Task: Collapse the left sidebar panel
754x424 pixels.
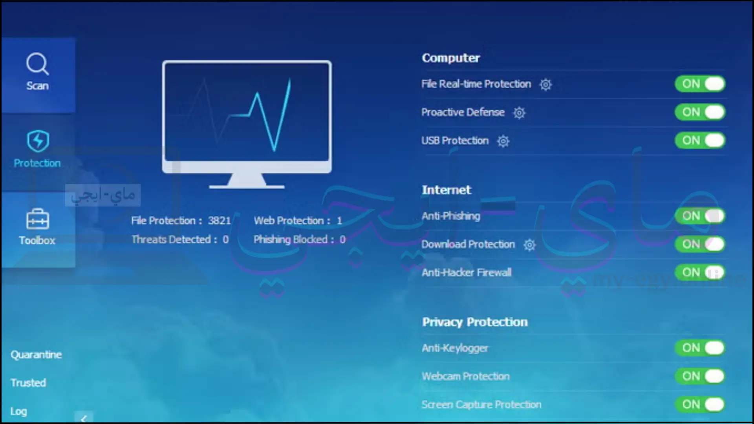Action: (83, 418)
